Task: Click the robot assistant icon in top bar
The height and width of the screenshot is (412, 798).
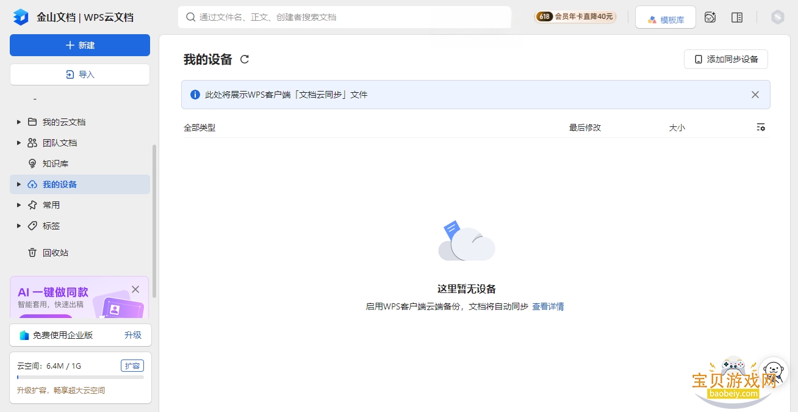Action: click(710, 17)
